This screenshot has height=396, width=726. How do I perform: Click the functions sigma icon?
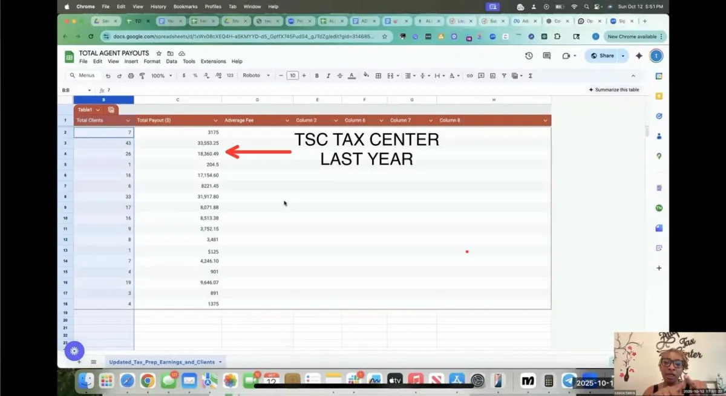point(531,76)
